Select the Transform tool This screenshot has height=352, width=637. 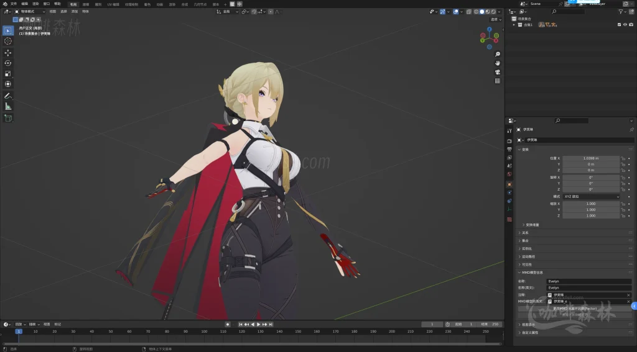pos(7,84)
